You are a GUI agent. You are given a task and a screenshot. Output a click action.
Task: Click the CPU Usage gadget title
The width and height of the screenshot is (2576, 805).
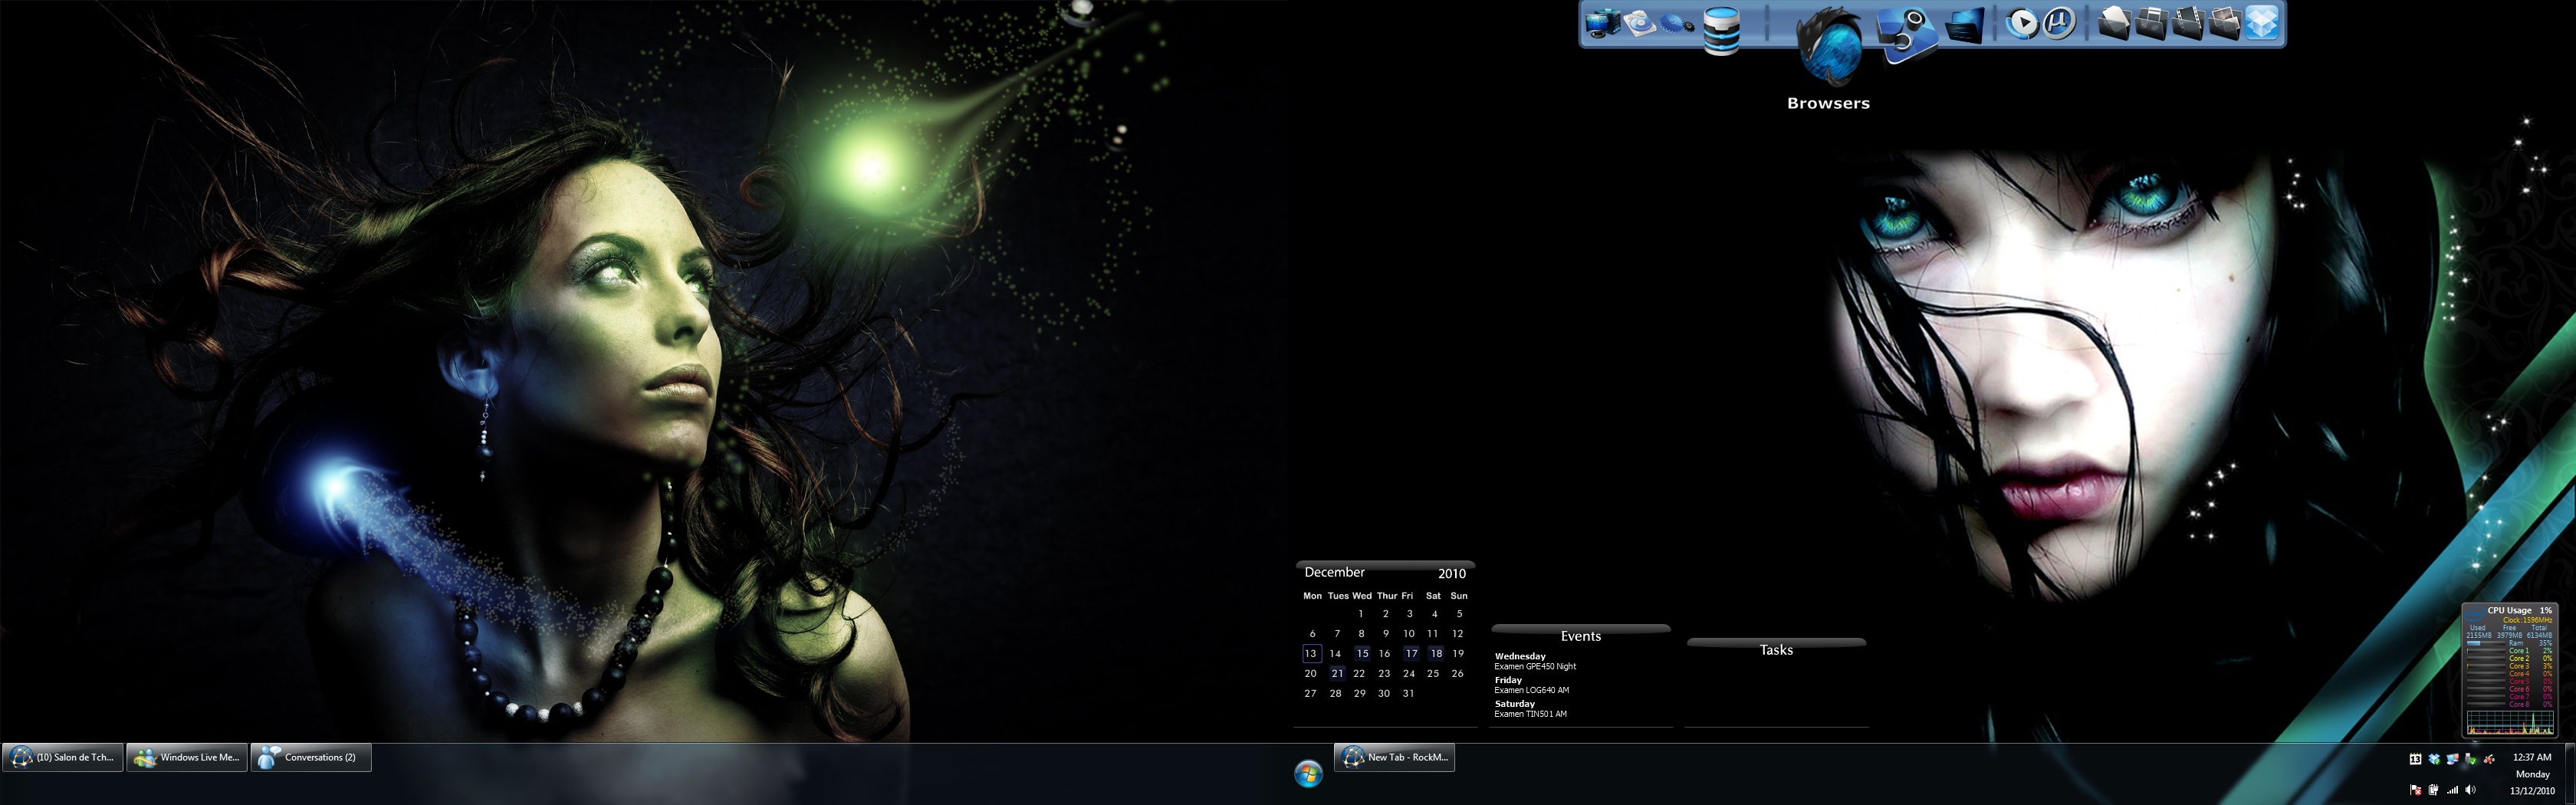[x=2510, y=611]
